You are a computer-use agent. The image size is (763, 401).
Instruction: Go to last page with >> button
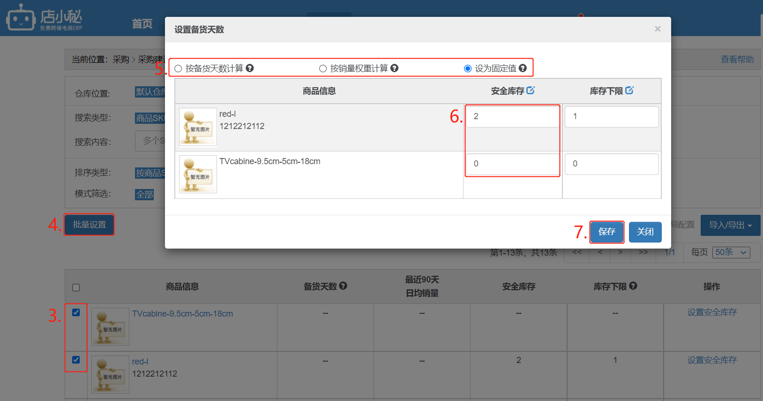pyautogui.click(x=643, y=252)
